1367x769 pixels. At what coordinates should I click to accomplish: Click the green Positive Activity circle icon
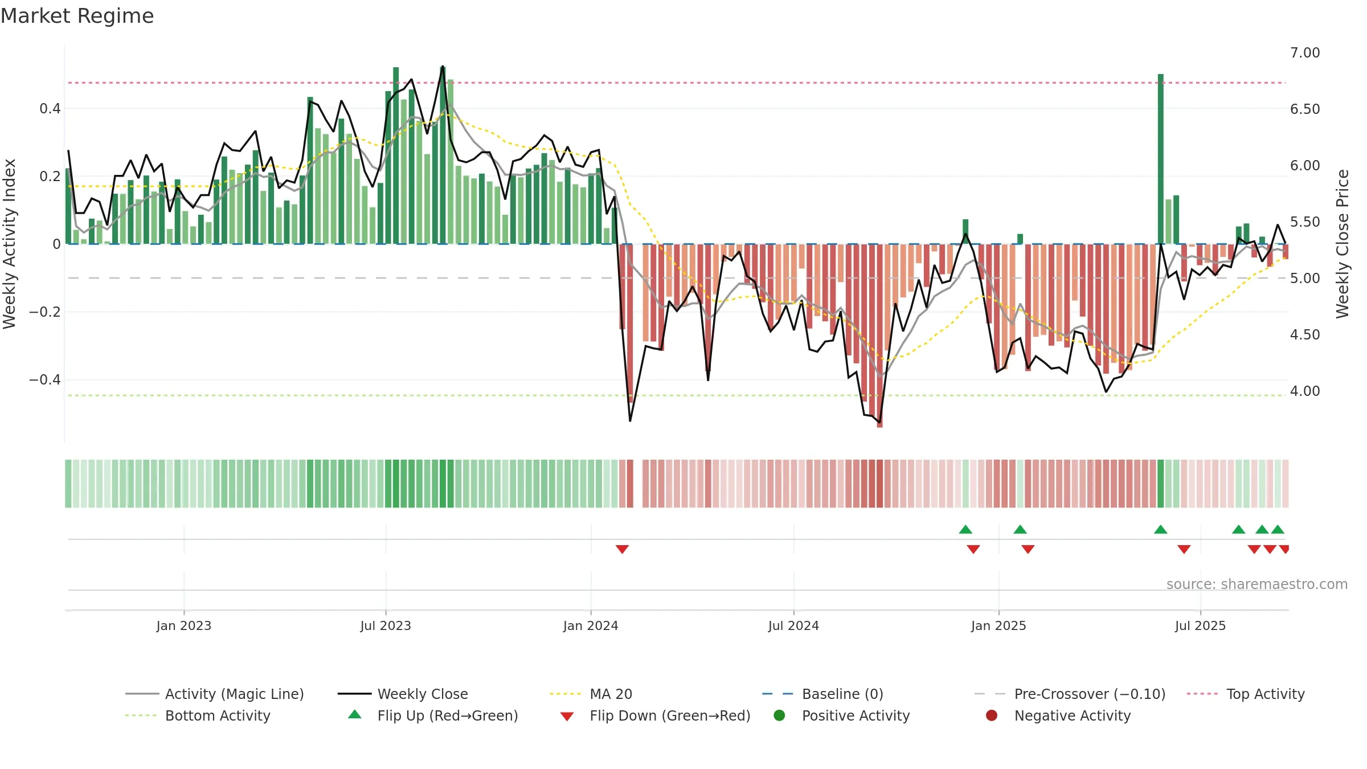click(x=779, y=715)
